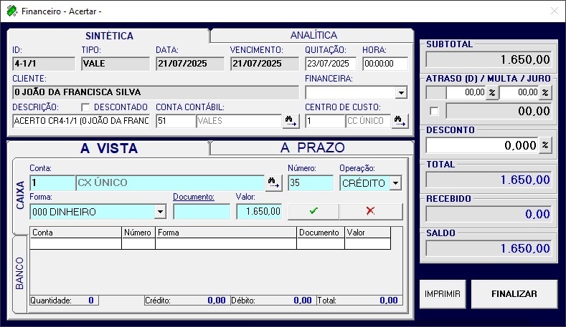
Task: Expand the Forma 000 DINHEIRO dropdown
Action: coord(160,212)
